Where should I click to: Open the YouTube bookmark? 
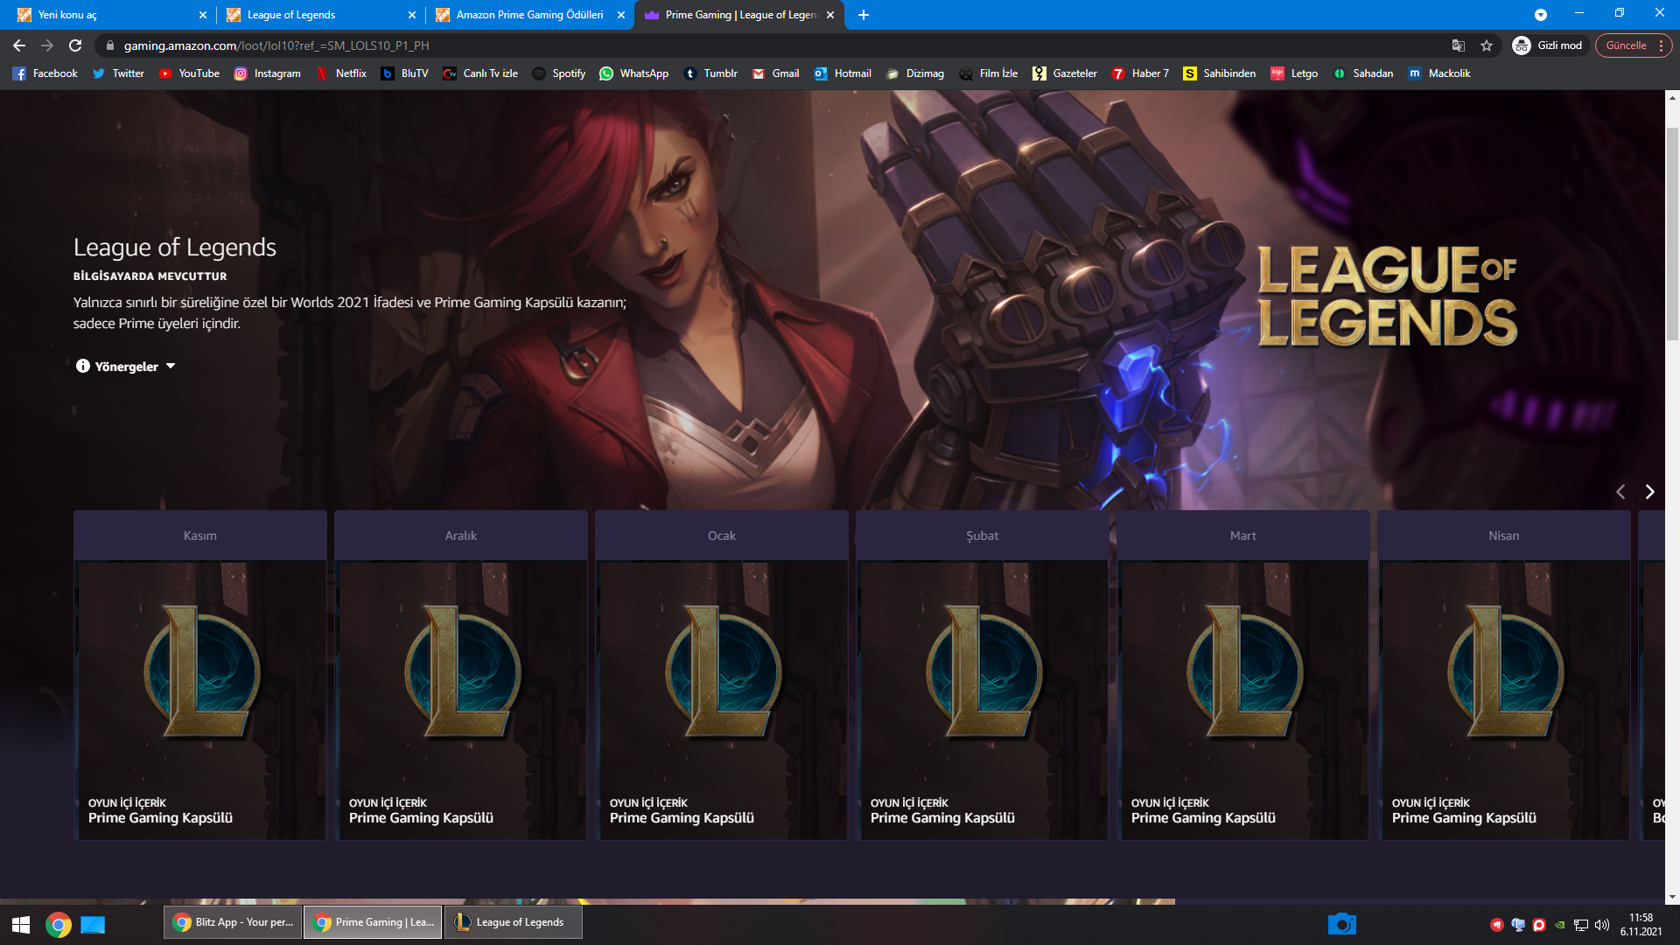[x=189, y=73]
